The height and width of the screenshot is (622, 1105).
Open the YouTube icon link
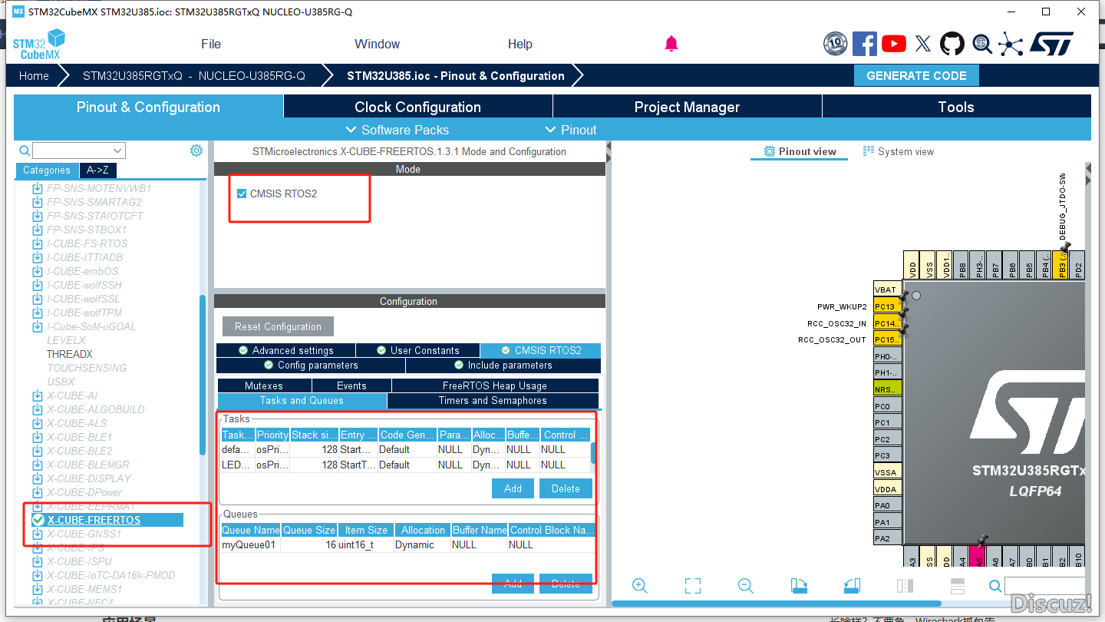[894, 44]
